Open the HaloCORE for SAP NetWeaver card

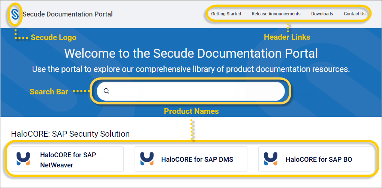(x=67, y=159)
